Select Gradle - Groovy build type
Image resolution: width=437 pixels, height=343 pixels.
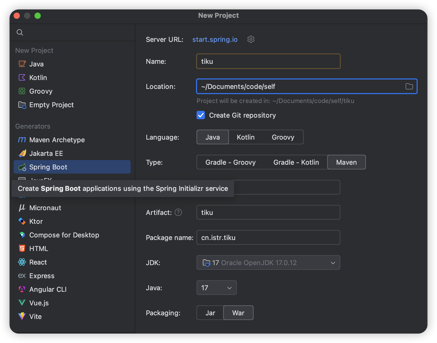point(230,162)
